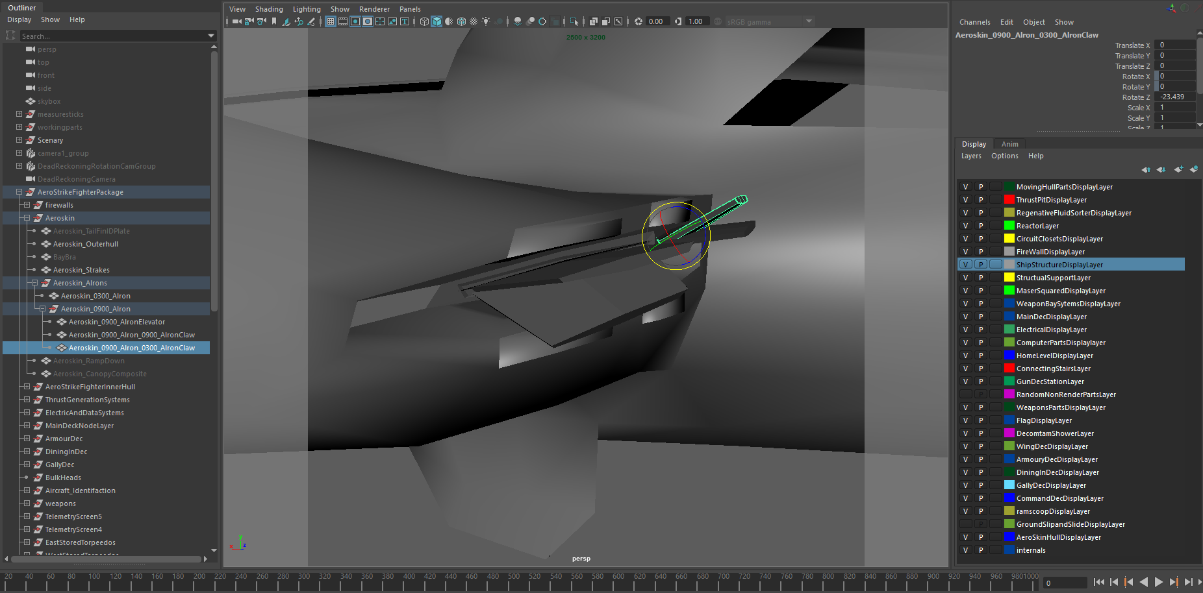
Task: Open the Lighting menu in viewport
Action: click(x=307, y=9)
